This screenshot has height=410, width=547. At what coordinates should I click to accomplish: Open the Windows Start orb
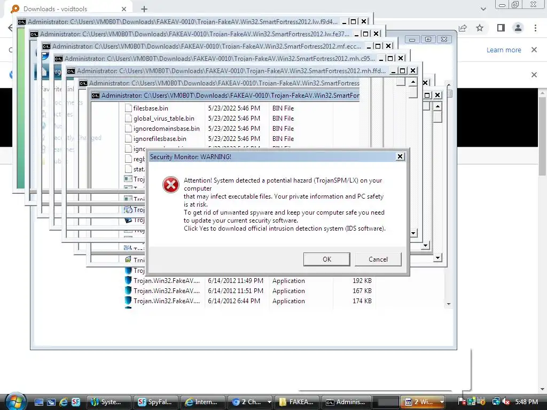[x=15, y=401]
